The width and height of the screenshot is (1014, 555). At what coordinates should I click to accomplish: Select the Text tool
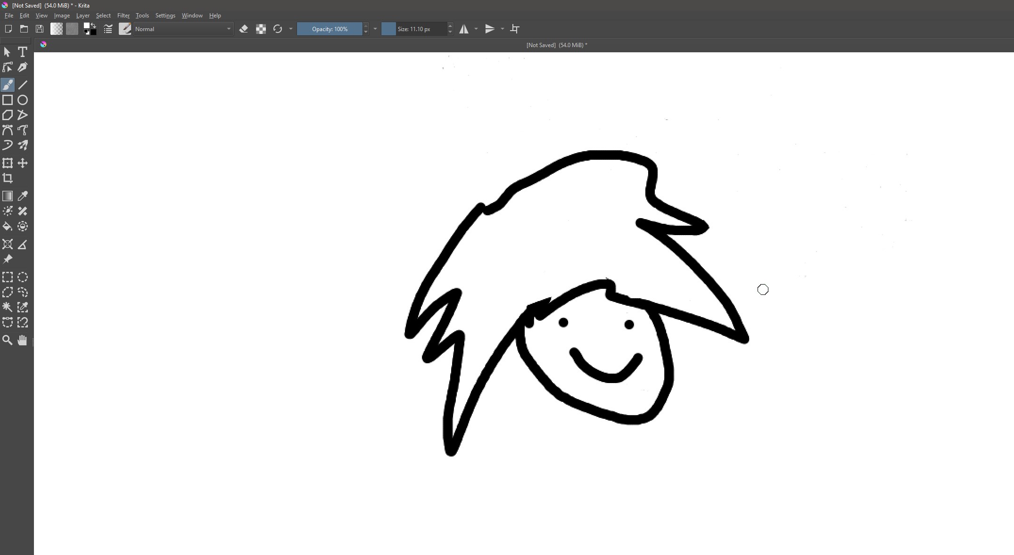click(23, 52)
